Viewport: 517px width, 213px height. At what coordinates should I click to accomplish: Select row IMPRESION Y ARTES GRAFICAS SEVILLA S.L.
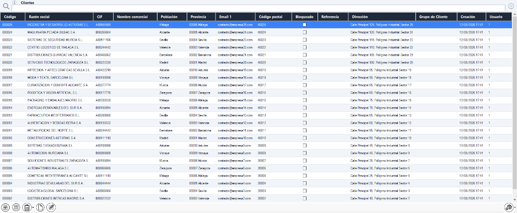pyautogui.click(x=256, y=70)
